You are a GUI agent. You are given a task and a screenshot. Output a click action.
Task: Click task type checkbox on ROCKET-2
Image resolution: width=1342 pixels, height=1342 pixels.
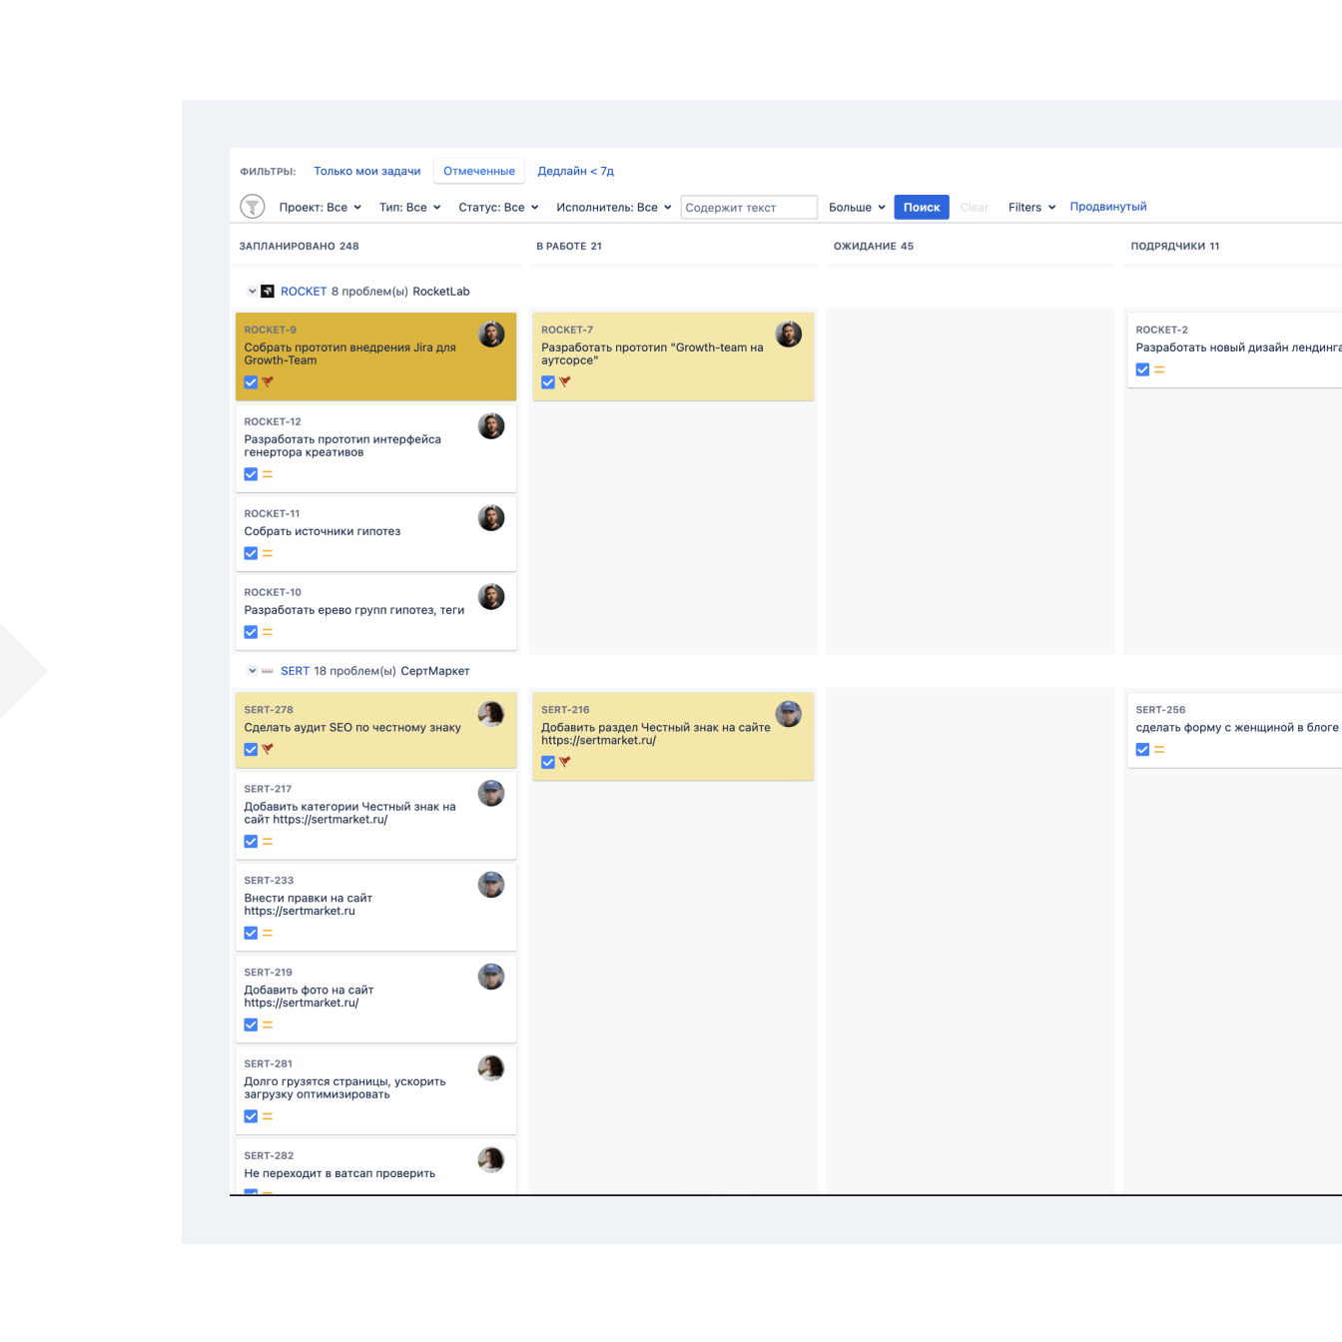(1142, 369)
